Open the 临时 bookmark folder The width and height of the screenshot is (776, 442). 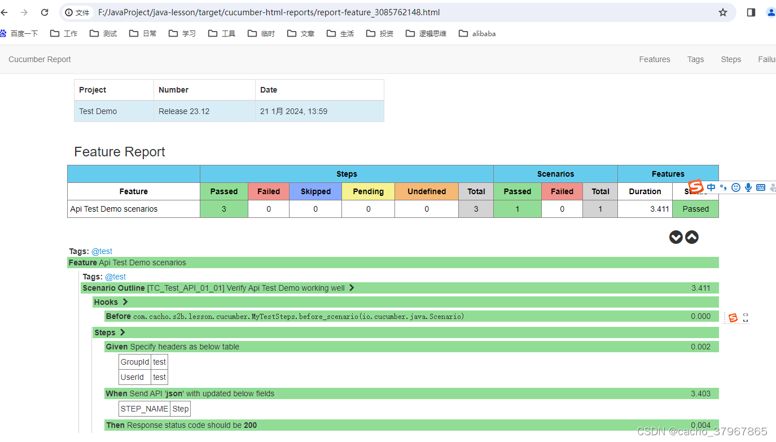click(261, 33)
